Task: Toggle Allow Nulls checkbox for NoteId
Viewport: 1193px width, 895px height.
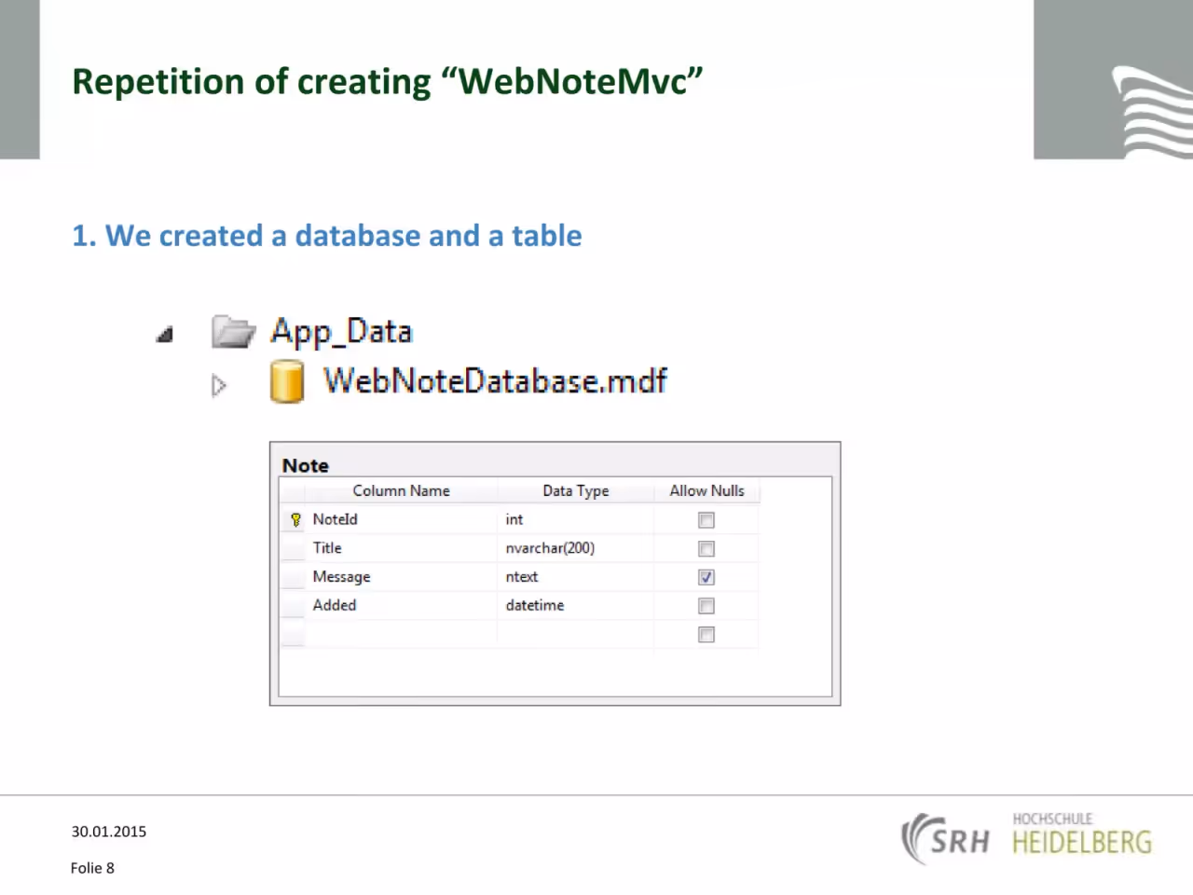Action: click(x=706, y=520)
